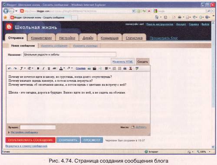Insert bulleted list in the post

(119, 68)
